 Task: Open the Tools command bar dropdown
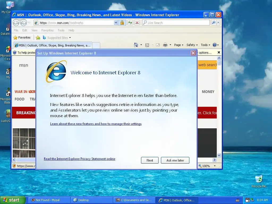(205, 45)
